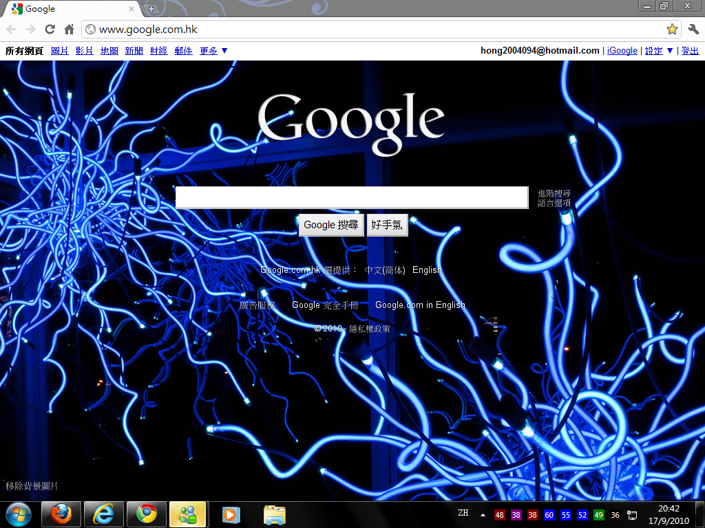This screenshot has width=705, height=528.
Task: Launch Firefox from the taskbar
Action: [61, 514]
